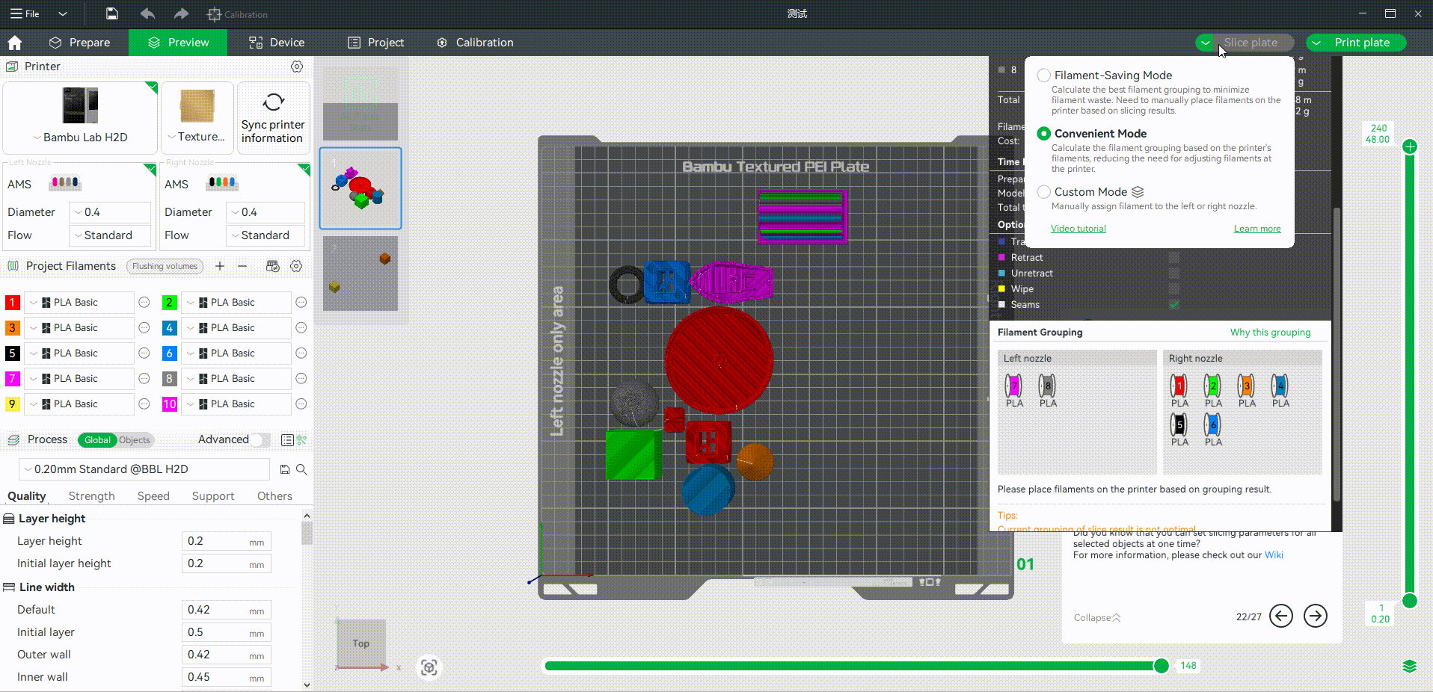Open the Strength settings tab
Screen dimensions: 1433x692
tap(91, 496)
